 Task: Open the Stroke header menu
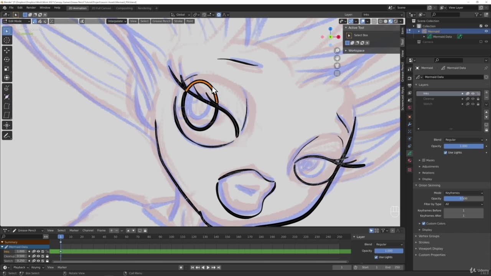pyautogui.click(x=178, y=21)
